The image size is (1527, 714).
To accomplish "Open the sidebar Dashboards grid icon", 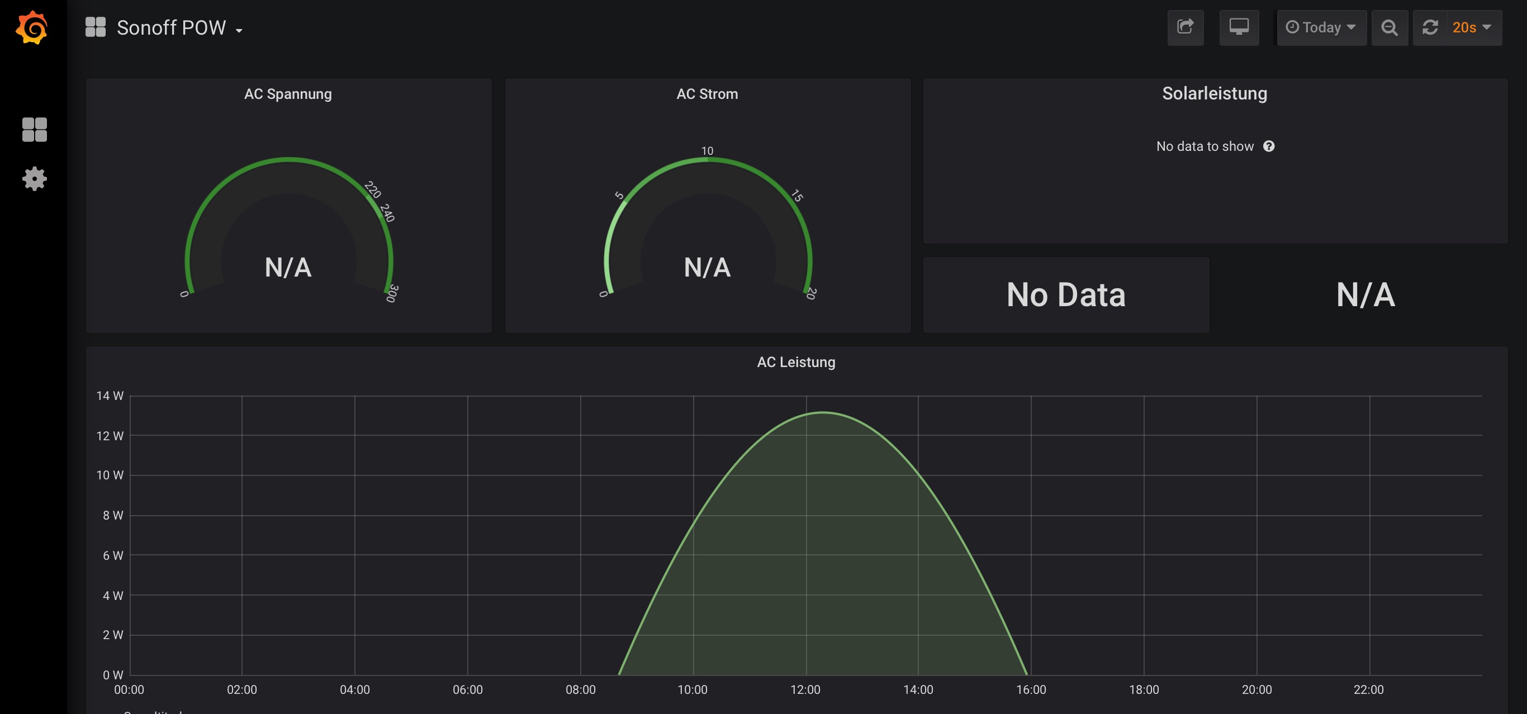I will [x=35, y=129].
